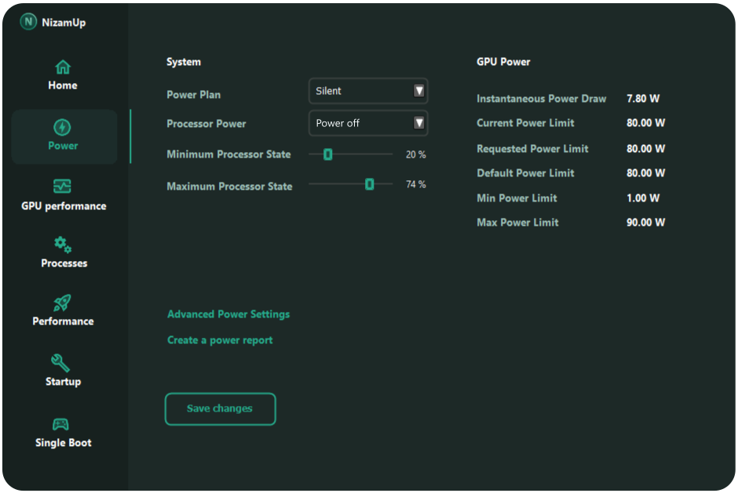Viewport: 738px width, 493px height.
Task: Open the Performance rocket icon
Action: point(62,303)
